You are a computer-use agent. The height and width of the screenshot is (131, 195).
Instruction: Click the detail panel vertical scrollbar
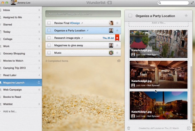[x=191, y=94]
